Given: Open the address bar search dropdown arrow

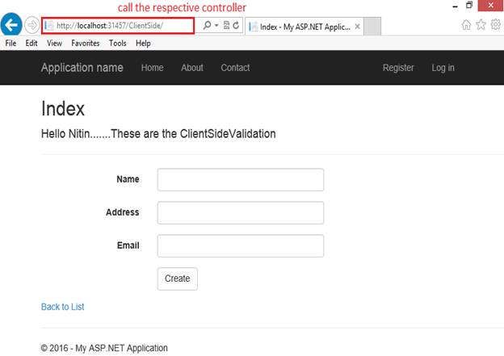Looking at the screenshot, I should tap(216, 25).
